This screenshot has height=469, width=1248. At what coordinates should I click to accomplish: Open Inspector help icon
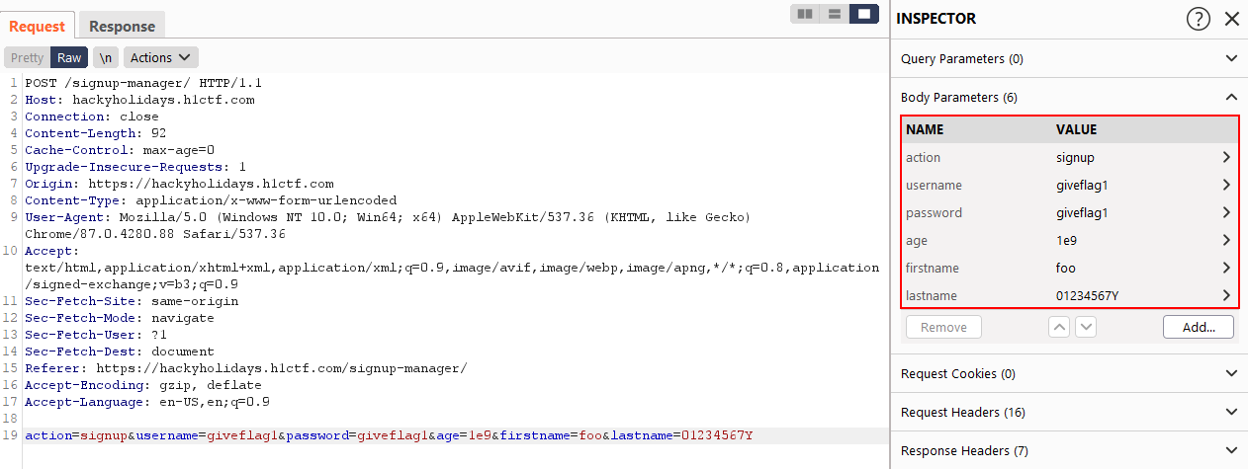1198,19
